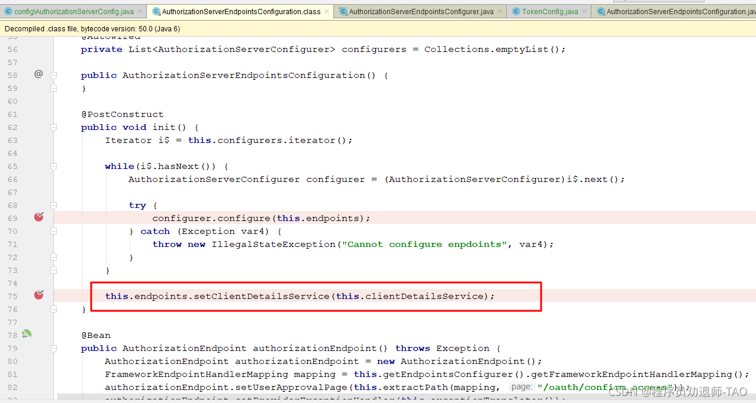756x403 pixels.
Task: Select the AuthorizationServerEndpointsConfiguration.class tab
Action: [x=240, y=11]
